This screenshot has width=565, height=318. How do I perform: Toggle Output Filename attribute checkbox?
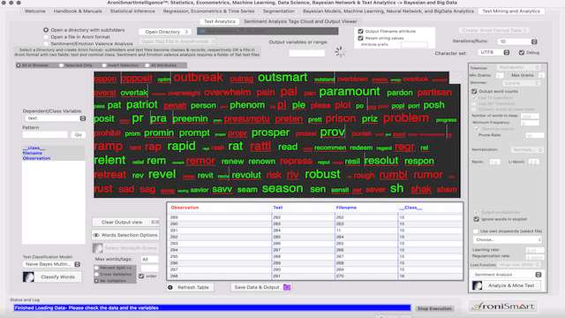tap(360, 32)
